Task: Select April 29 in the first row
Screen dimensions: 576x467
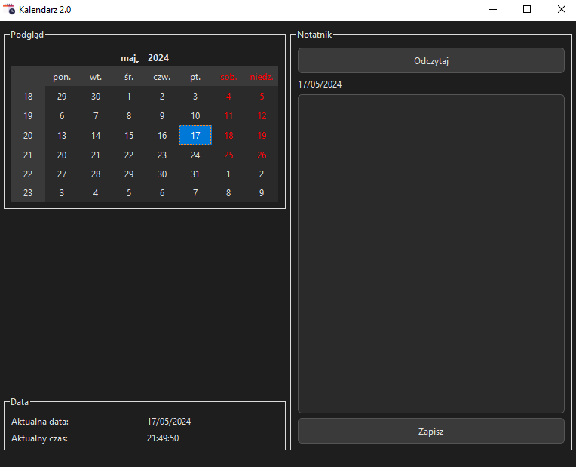Action: coord(62,97)
